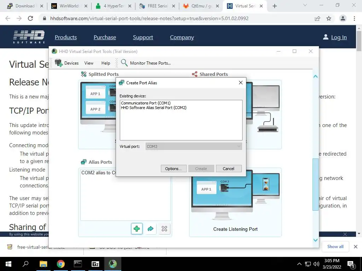
Task: Cancel the Create Port Alias dialog
Action: coord(229,168)
